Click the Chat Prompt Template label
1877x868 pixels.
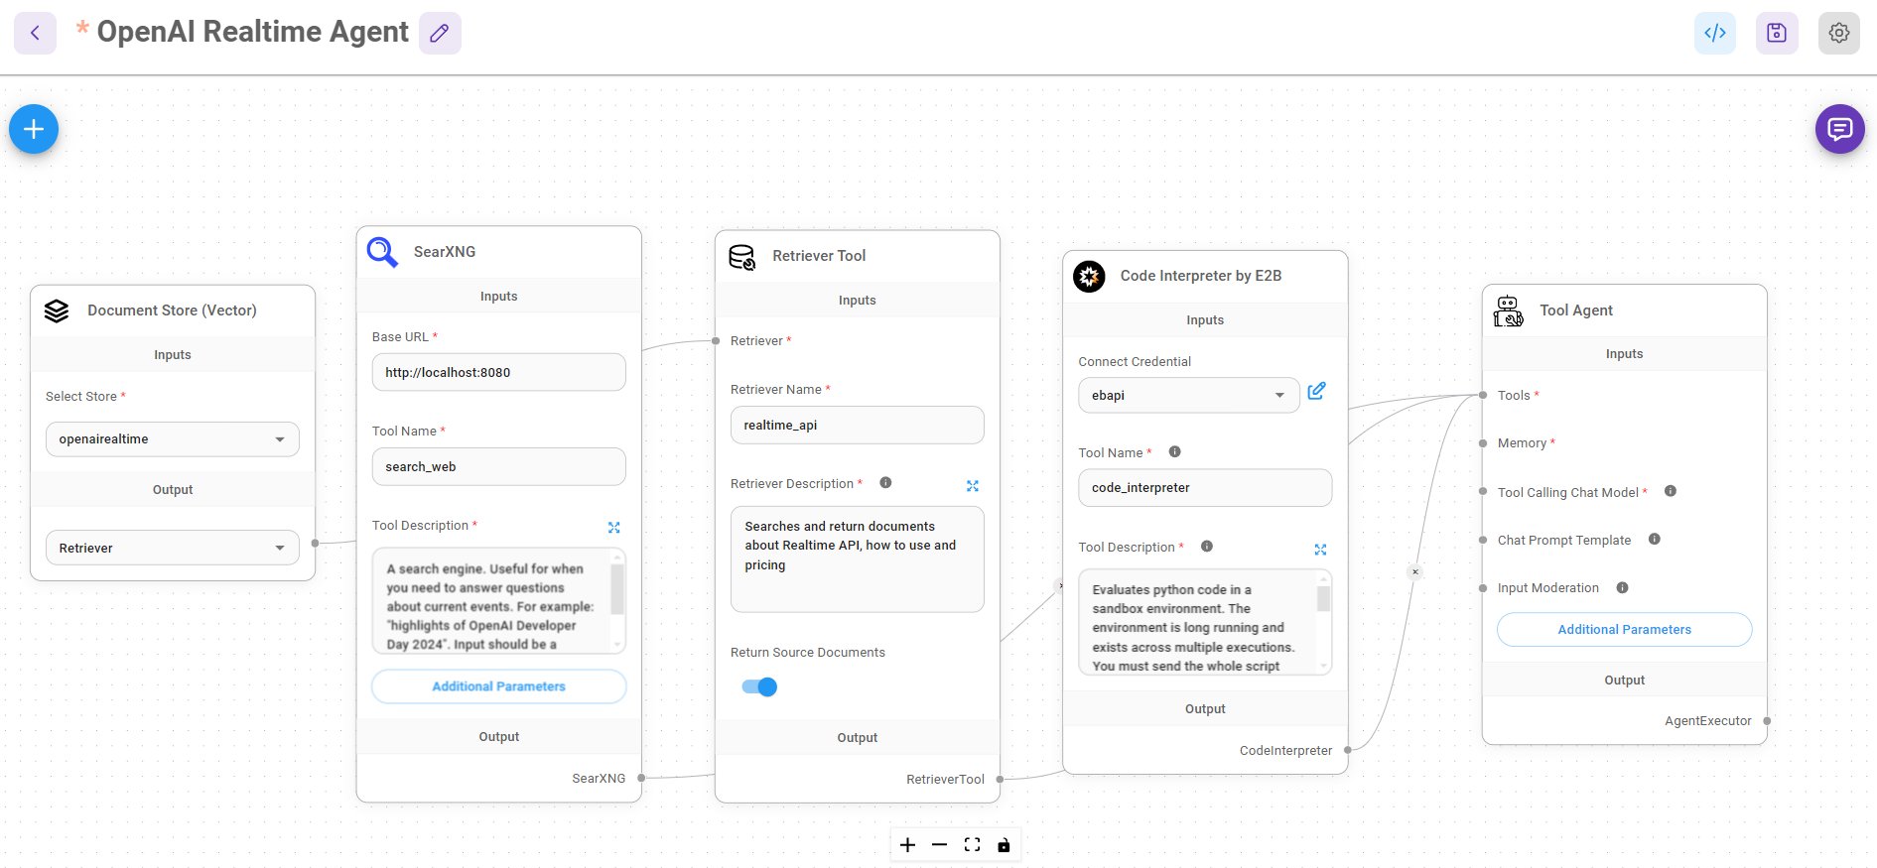pos(1564,540)
